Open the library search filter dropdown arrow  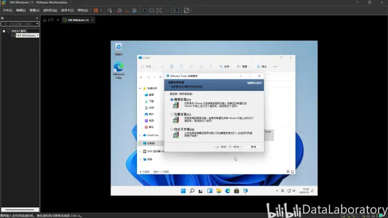click(37, 24)
